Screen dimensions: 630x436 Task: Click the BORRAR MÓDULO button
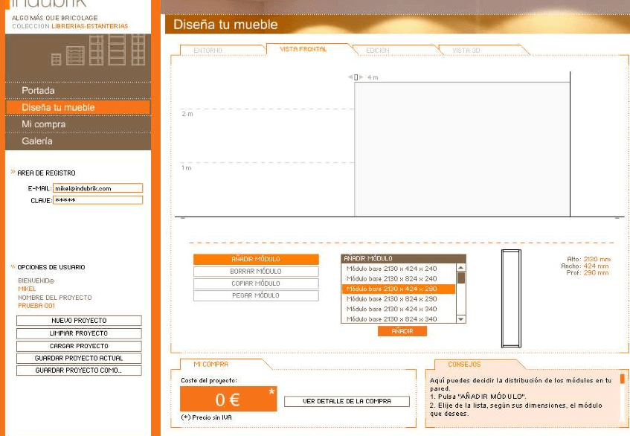pos(255,272)
